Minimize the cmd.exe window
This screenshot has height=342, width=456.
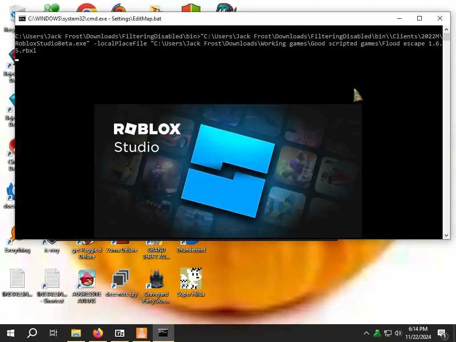tap(399, 19)
